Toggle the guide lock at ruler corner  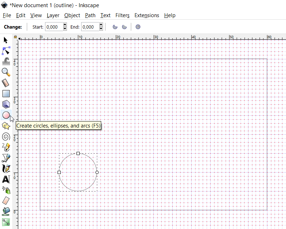pyautogui.click(x=15, y=37)
